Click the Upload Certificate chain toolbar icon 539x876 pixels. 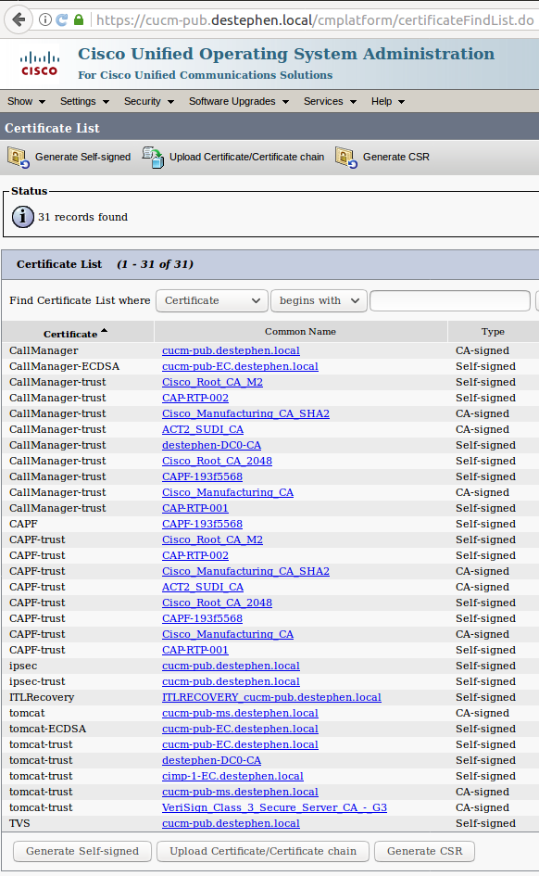[153, 157]
